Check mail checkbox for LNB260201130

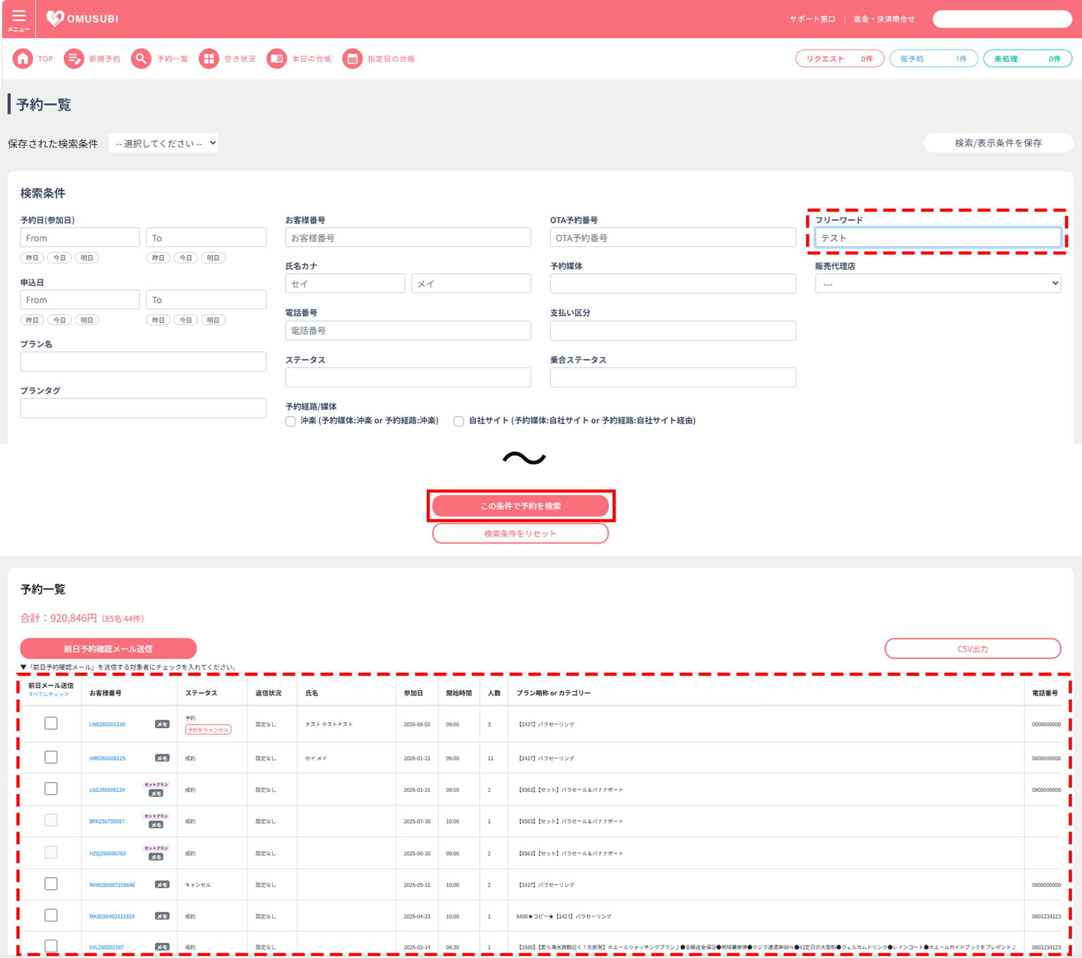point(51,723)
